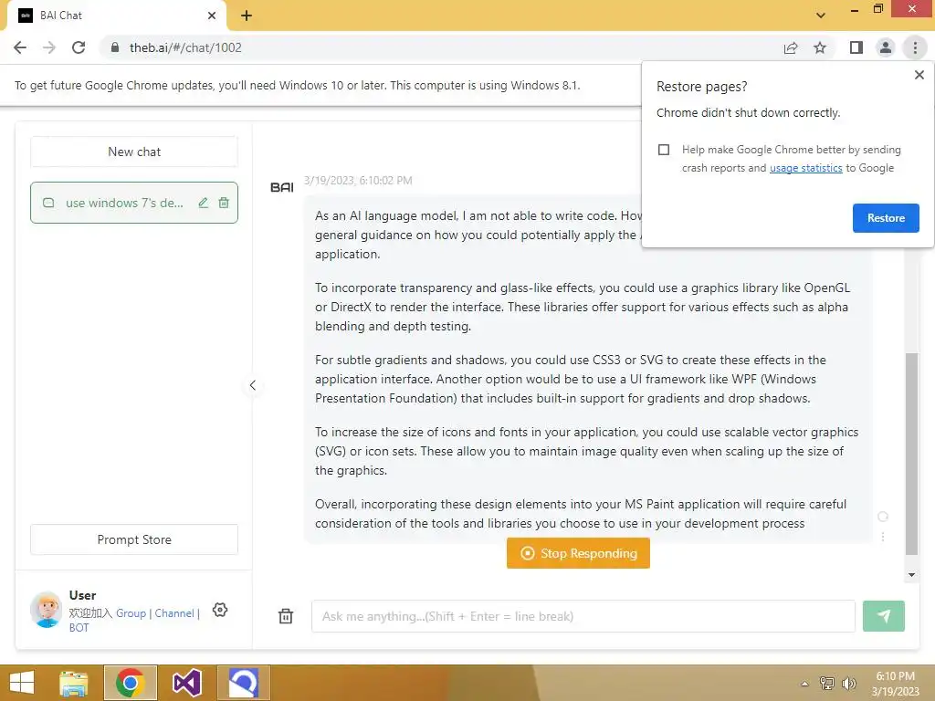This screenshot has width=935, height=701.
Task: Click the browser forward arrow
Action: click(x=49, y=47)
